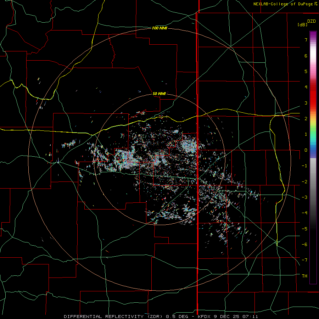319x319 pixels.
Task: Click the 7 value on the color scale
Action: pos(306,40)
